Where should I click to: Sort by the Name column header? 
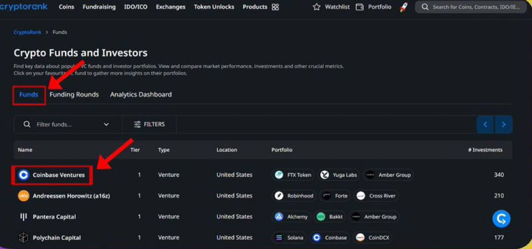[25, 150]
